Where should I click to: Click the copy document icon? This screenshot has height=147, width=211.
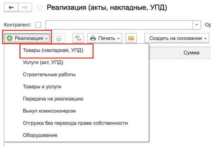point(59,38)
